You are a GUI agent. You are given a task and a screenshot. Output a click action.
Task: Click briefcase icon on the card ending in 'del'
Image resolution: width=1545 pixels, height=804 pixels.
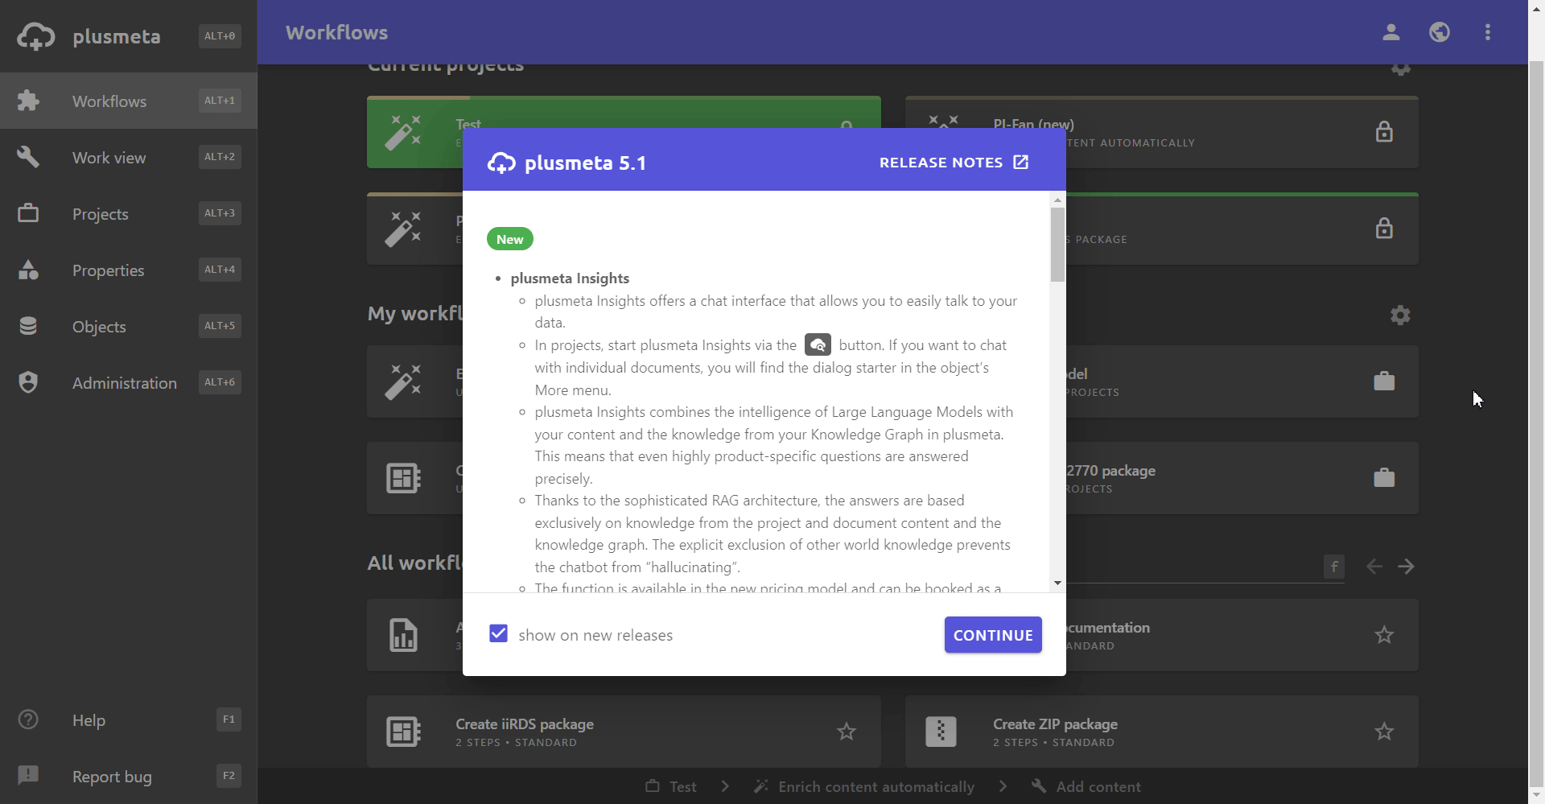pos(1384,381)
